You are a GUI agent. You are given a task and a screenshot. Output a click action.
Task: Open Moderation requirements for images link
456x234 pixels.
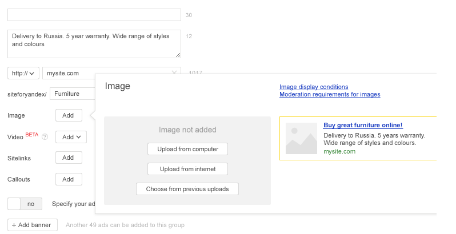pos(330,94)
